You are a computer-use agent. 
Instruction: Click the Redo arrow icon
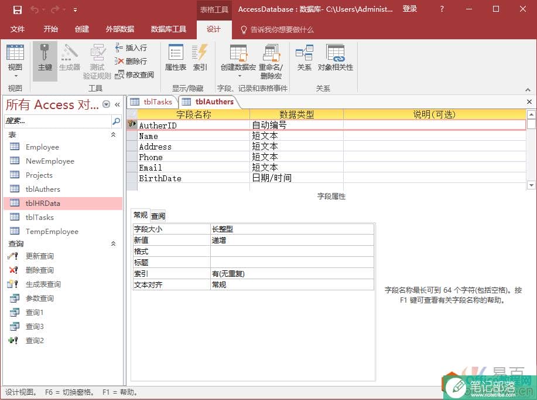55,9
